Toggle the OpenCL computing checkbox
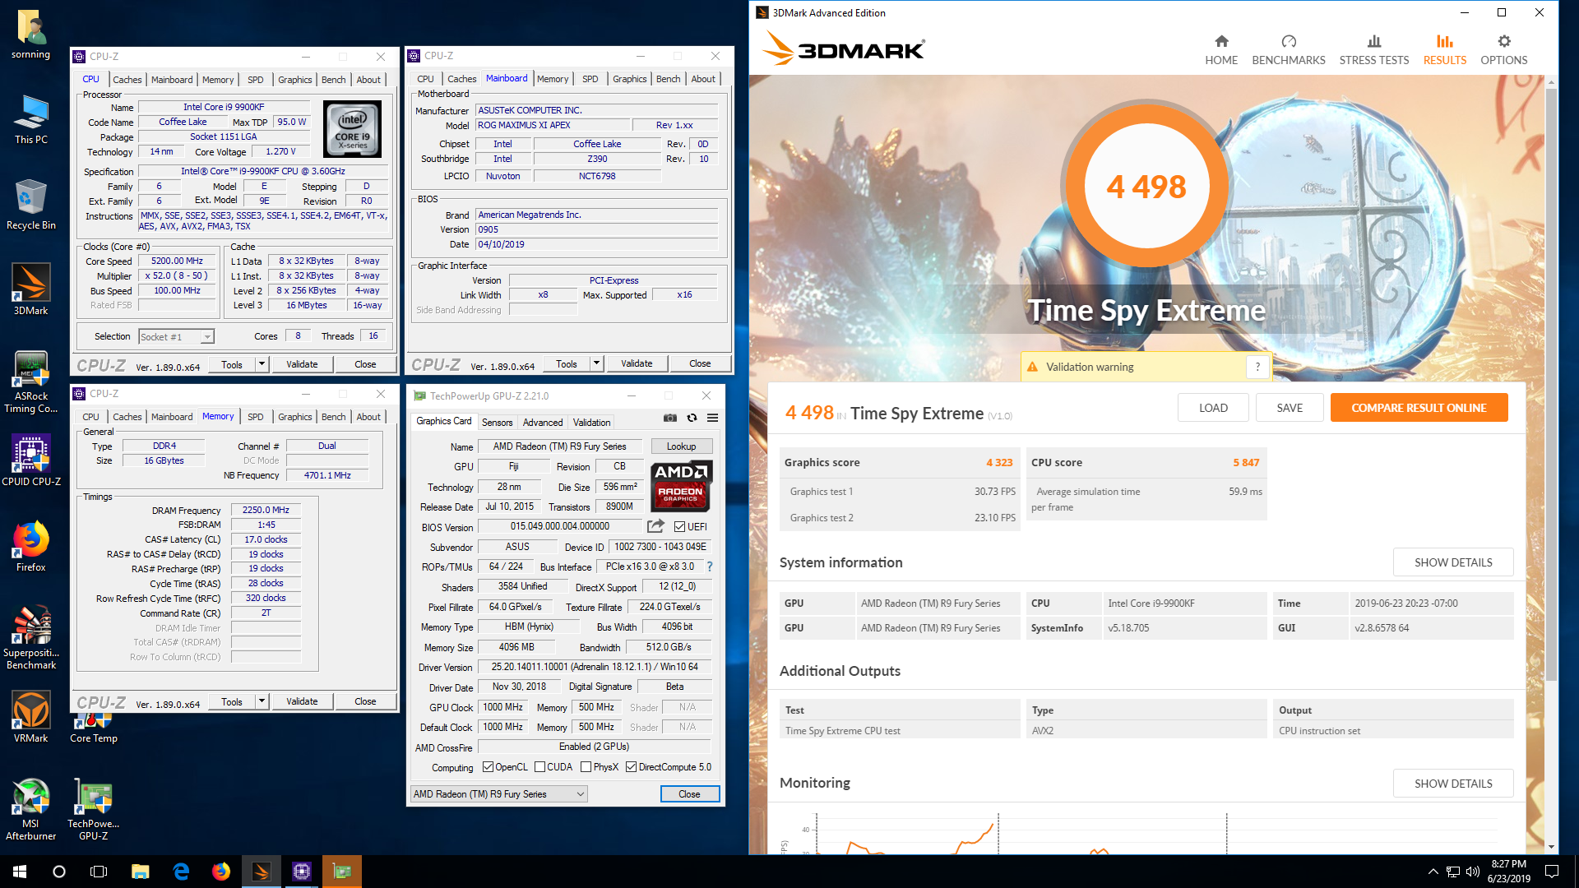Image resolution: width=1579 pixels, height=888 pixels. click(x=488, y=767)
